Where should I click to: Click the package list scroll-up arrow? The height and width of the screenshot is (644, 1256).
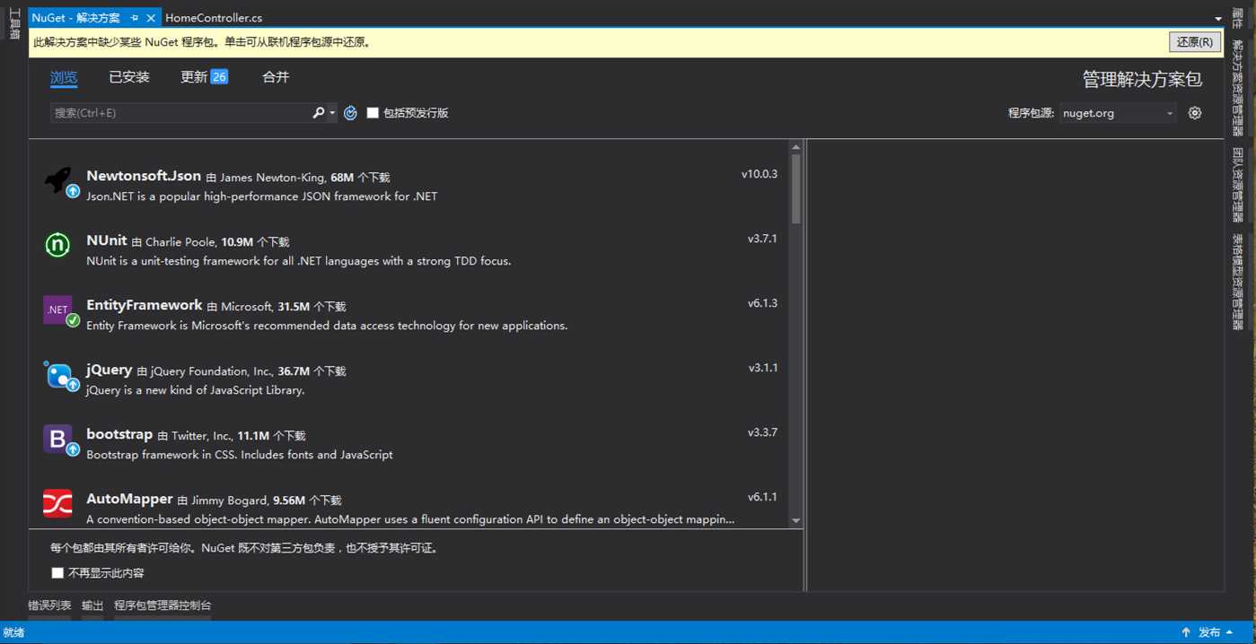796,146
